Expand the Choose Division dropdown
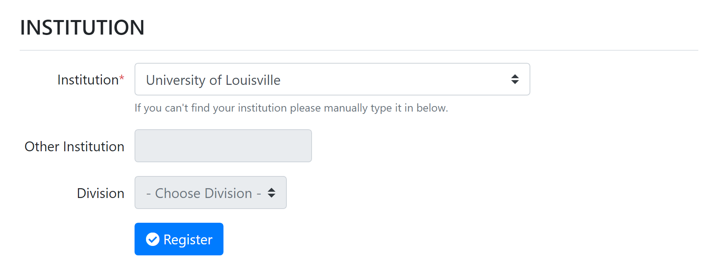Screen dimensions: 718x275 (x=210, y=193)
